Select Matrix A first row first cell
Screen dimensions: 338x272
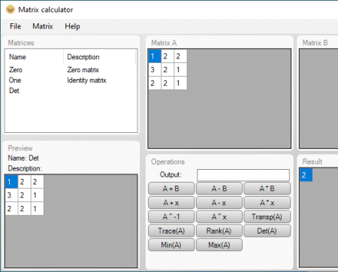(155, 56)
